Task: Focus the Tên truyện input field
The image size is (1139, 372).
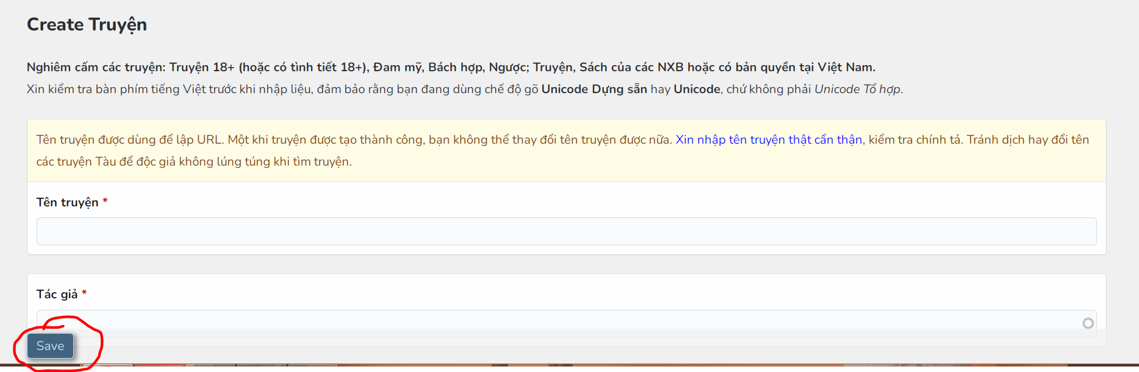Action: [x=566, y=231]
